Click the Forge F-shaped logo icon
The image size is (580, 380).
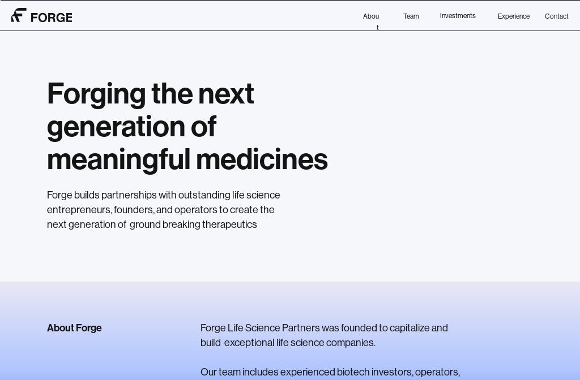tap(19, 15)
